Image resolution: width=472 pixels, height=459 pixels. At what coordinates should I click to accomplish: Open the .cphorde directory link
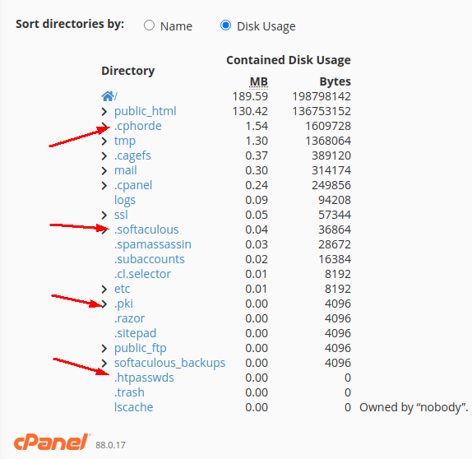coord(138,126)
